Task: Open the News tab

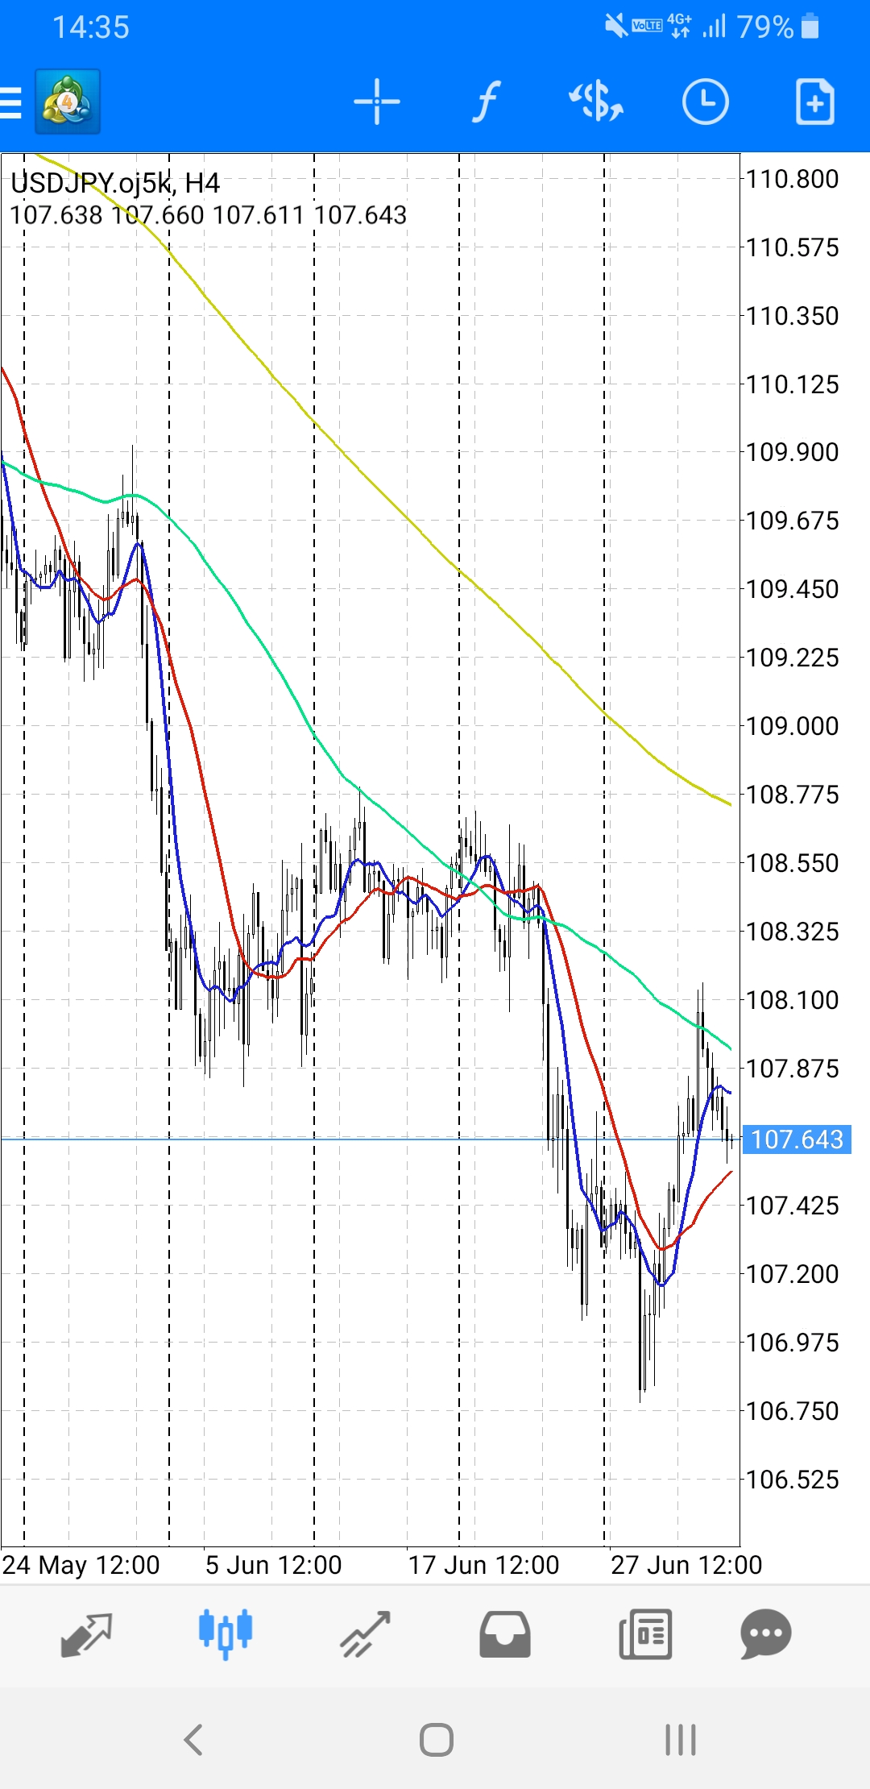Action: 645,1634
